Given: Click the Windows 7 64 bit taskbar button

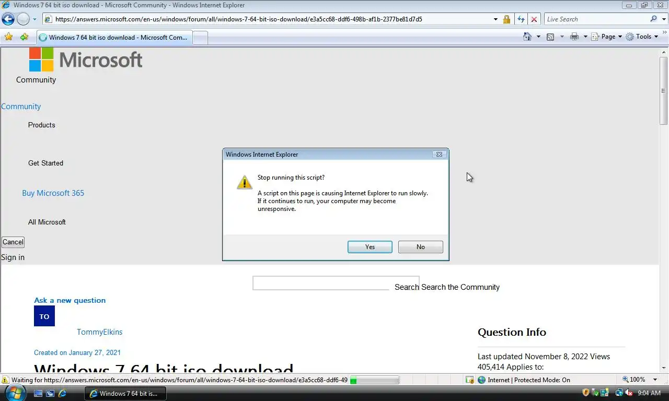Looking at the screenshot, I should coord(125,394).
